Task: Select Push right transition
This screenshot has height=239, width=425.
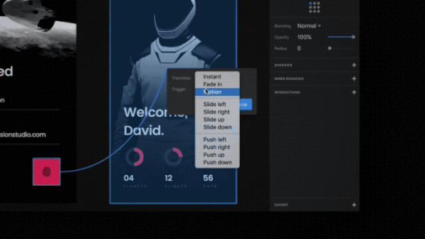Action: [217, 147]
